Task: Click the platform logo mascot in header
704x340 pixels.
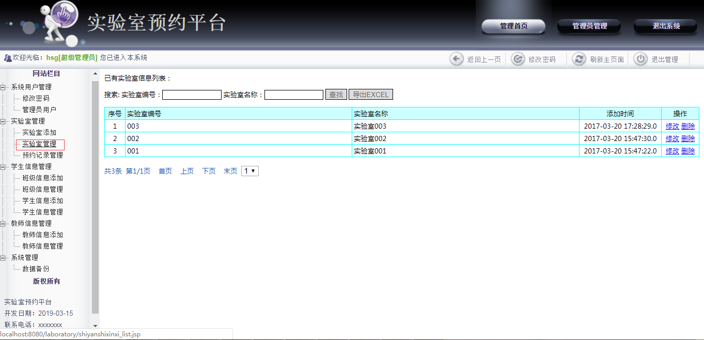Action: click(x=59, y=23)
